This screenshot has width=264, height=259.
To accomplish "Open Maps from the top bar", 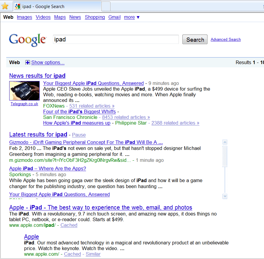I will [x=60, y=17].
